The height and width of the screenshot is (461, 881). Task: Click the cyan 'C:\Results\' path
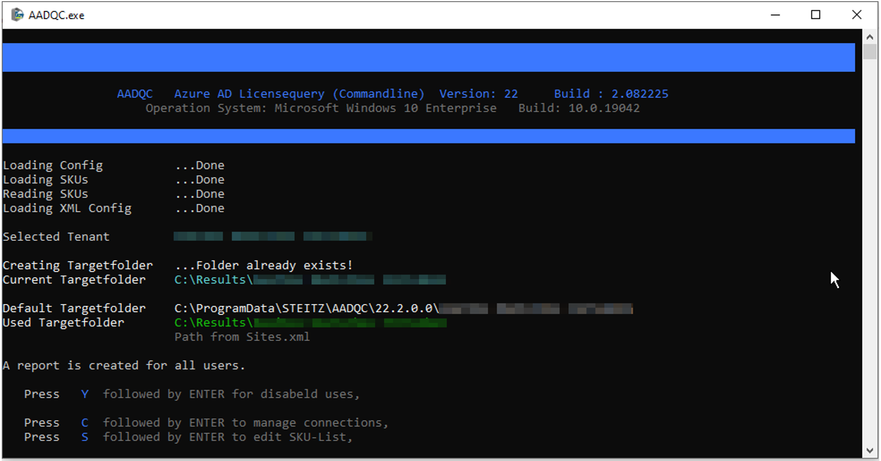click(213, 280)
